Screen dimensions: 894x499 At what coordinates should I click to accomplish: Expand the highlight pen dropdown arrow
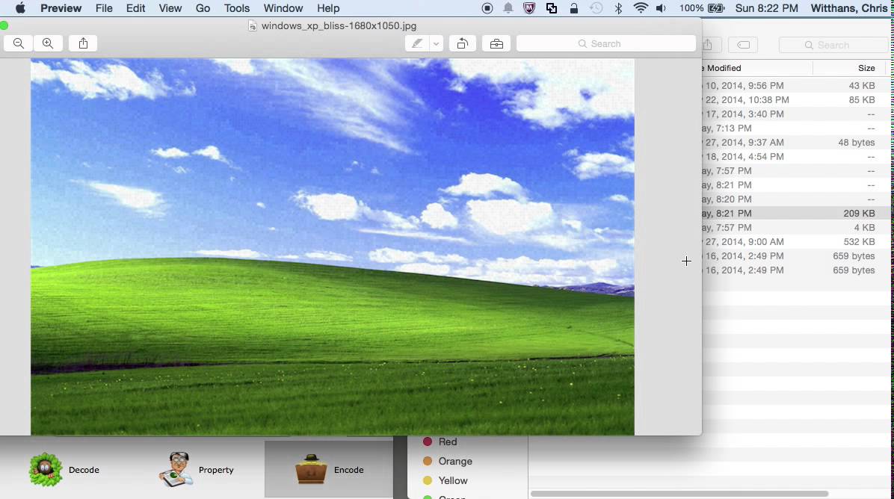pyautogui.click(x=437, y=44)
